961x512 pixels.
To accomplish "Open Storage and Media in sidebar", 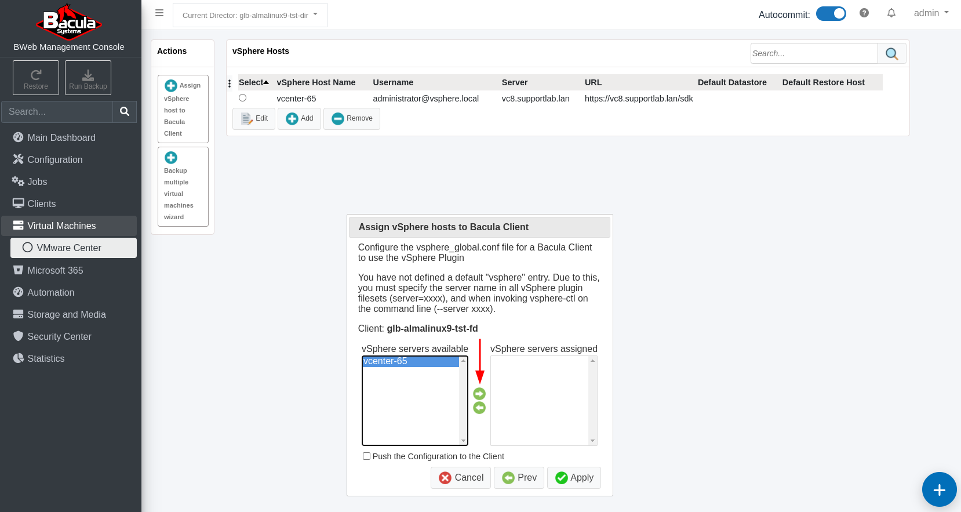I will tap(70, 314).
